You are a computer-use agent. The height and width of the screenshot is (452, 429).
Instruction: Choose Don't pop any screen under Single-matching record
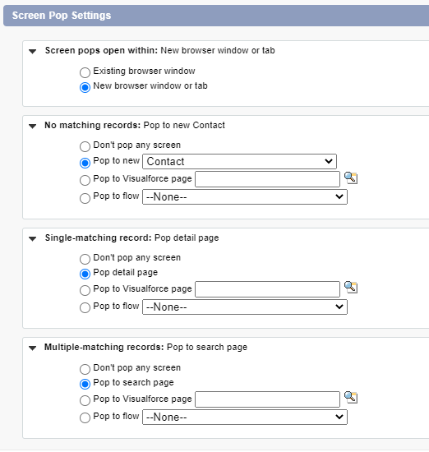85,259
